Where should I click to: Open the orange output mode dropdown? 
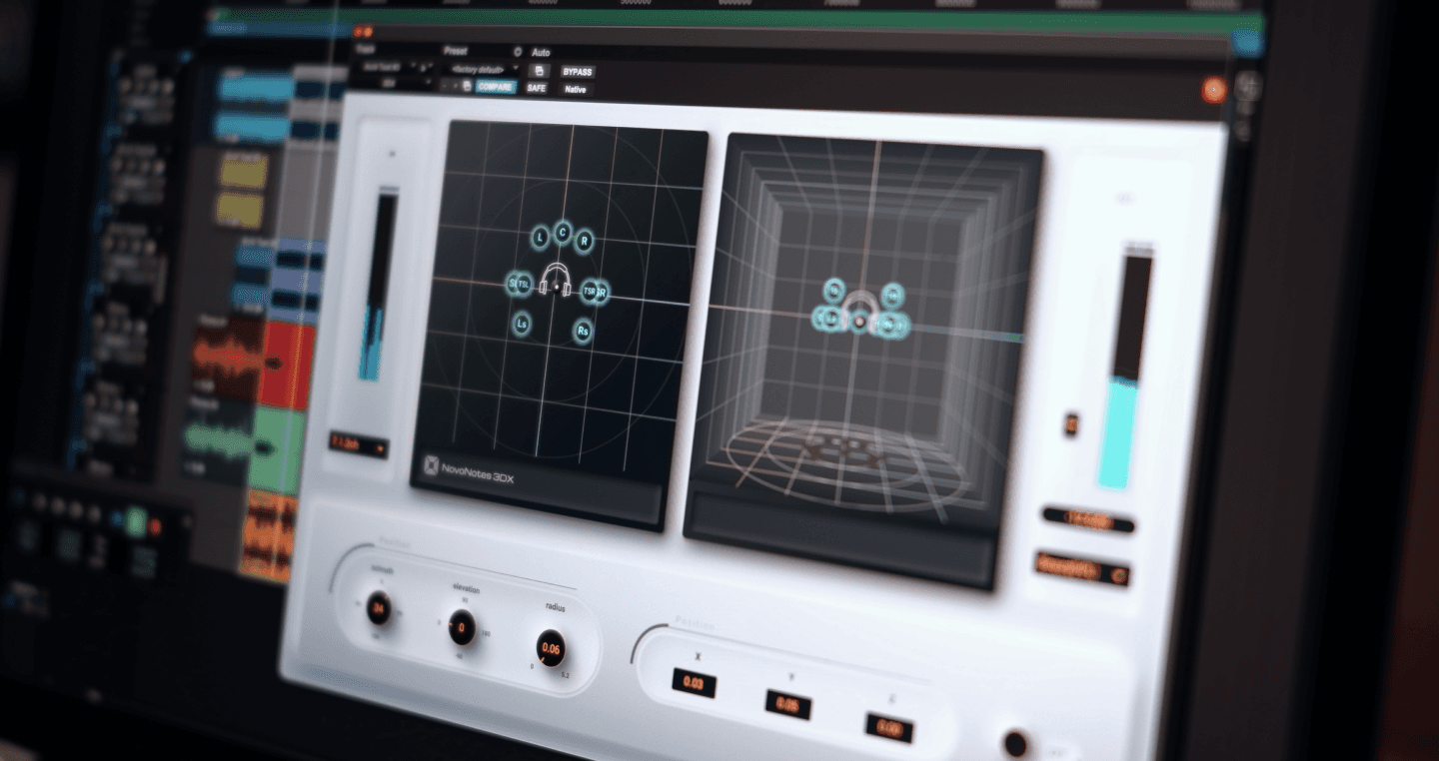(1082, 569)
